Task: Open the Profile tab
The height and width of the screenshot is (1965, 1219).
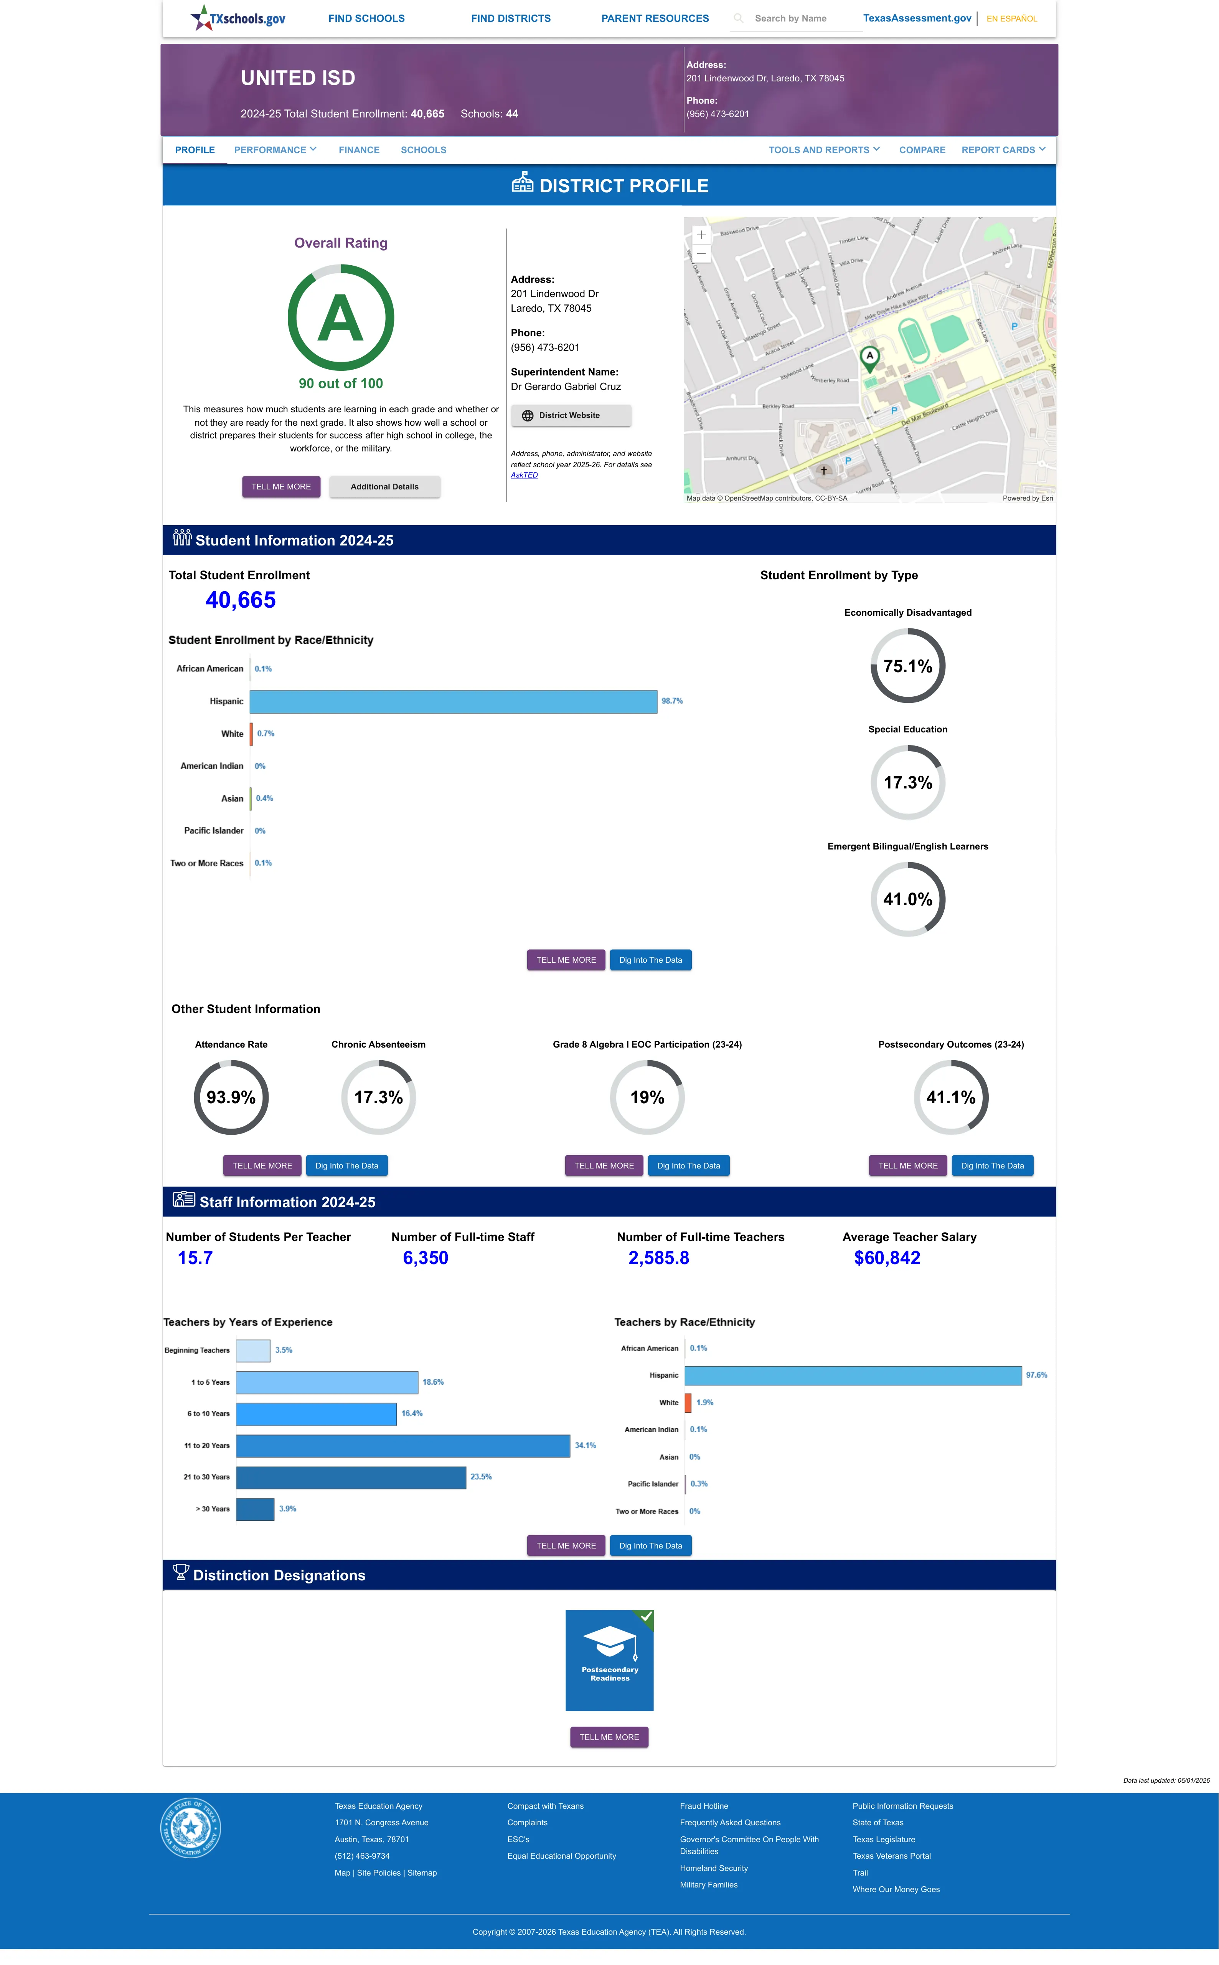Action: click(195, 150)
